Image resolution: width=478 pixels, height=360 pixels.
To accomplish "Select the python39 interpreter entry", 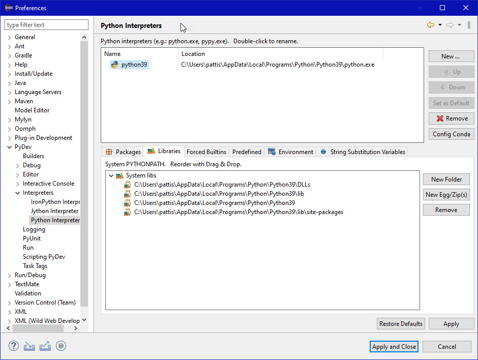I will tap(134, 65).
